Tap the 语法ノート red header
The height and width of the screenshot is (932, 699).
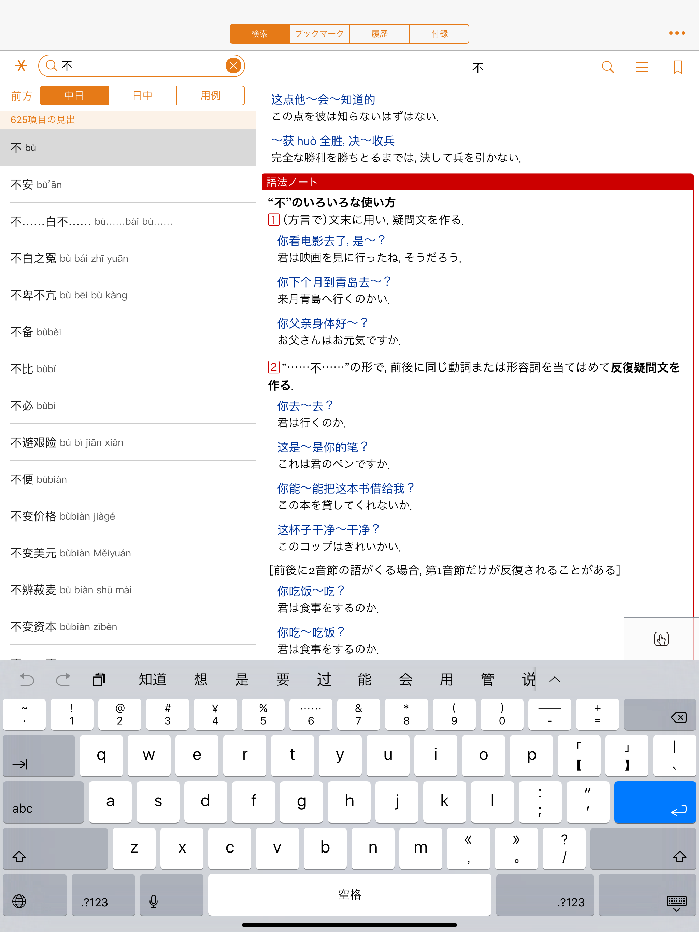coord(478,181)
